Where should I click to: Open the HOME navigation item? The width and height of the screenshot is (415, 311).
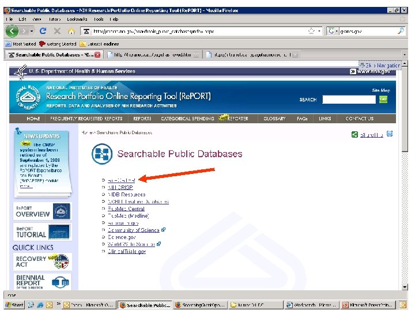(x=33, y=119)
